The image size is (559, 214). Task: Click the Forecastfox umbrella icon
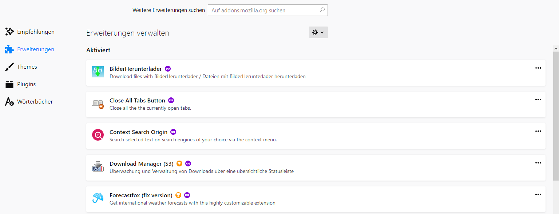pyautogui.click(x=98, y=198)
